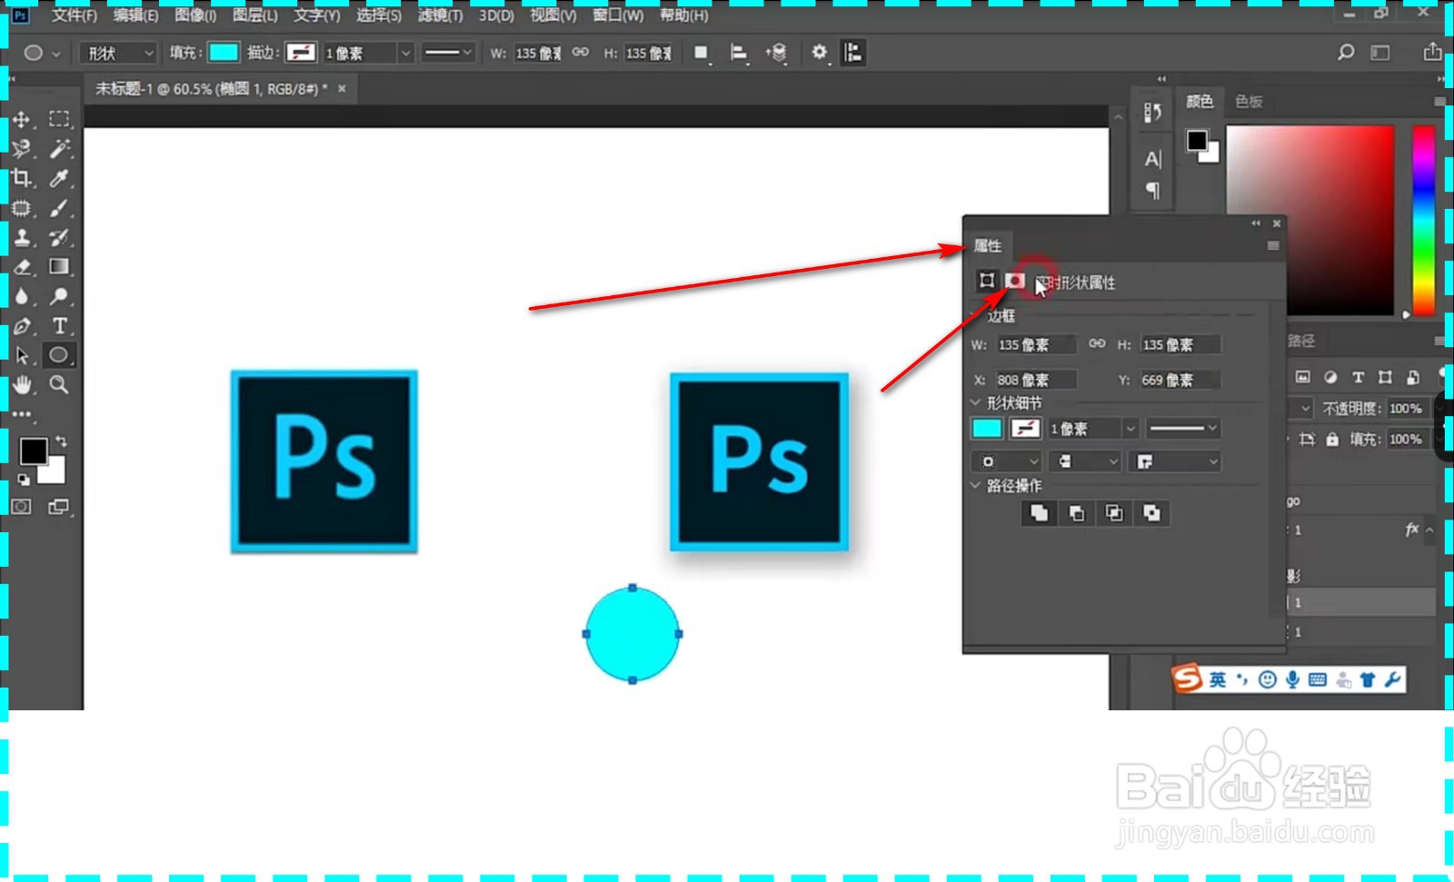Screen dimensions: 1454x882
Task: Select the Crop tool
Action: coord(22,178)
